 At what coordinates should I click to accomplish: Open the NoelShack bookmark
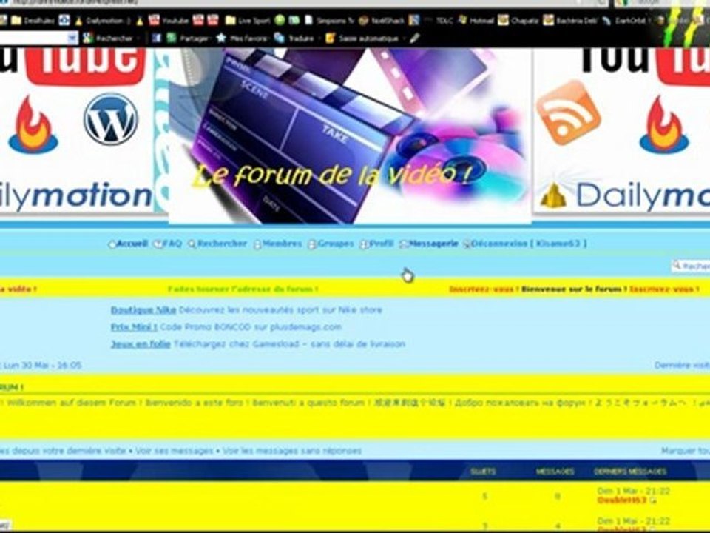tap(382, 21)
